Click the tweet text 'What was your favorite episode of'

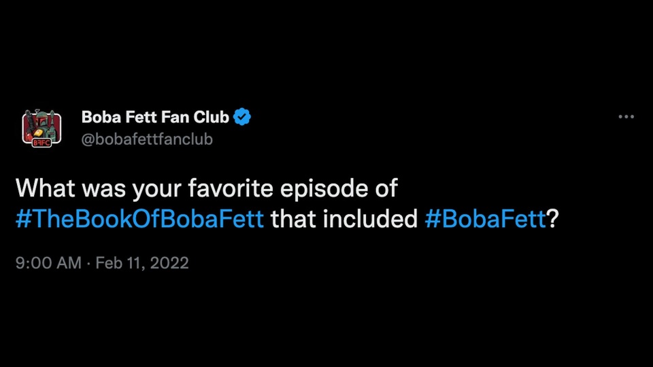(207, 188)
